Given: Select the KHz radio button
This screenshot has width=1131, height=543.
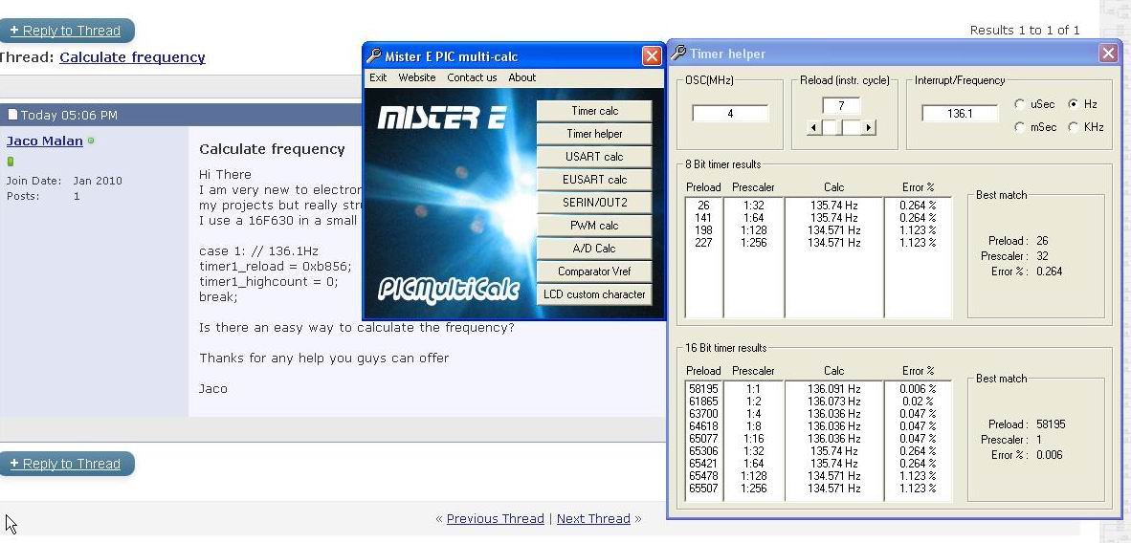Looking at the screenshot, I should tap(1074, 127).
